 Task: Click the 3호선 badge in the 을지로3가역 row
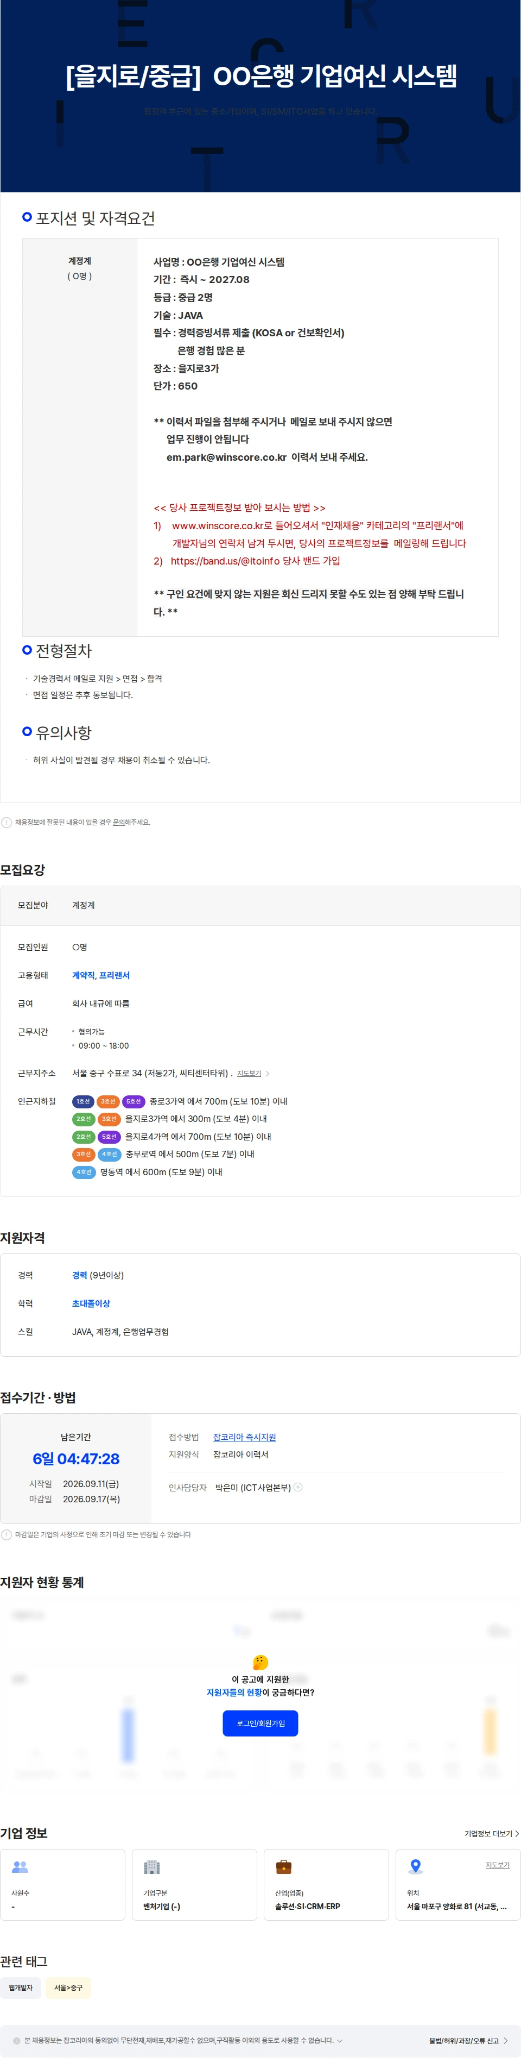(x=109, y=1119)
